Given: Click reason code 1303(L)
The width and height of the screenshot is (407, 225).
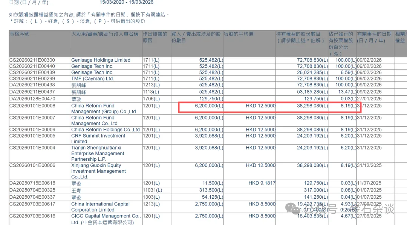Looking at the screenshot, I should [x=151, y=197].
